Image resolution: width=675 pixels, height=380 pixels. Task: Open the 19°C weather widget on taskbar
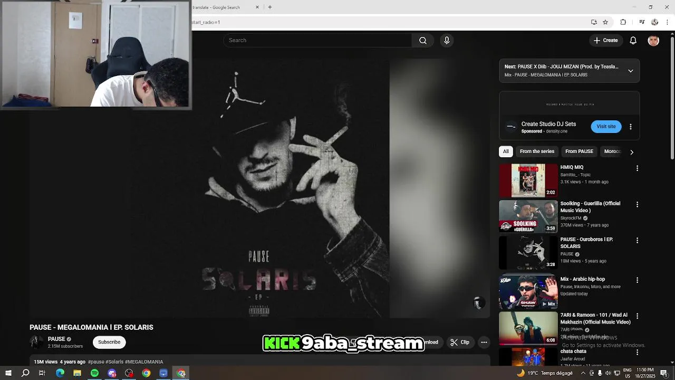[546, 373]
